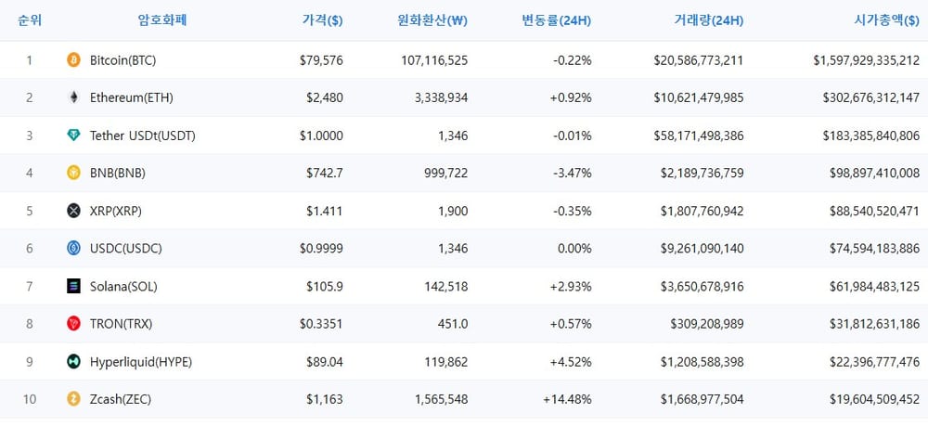This screenshot has height=426, width=928.
Task: Select XRP price $1.411
Action: (x=324, y=212)
